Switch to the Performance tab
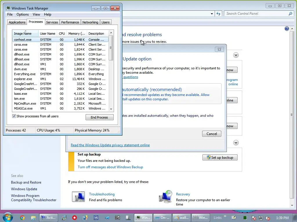The width and height of the screenshot is (297, 222). (x=70, y=22)
